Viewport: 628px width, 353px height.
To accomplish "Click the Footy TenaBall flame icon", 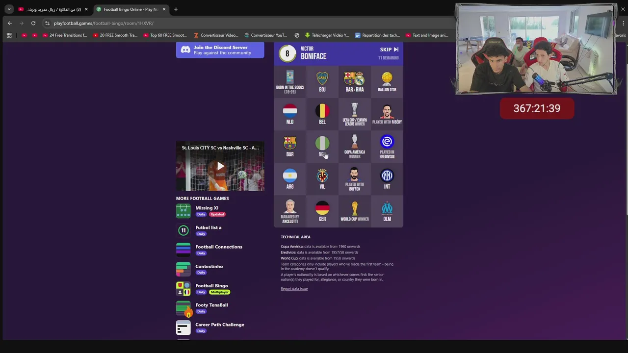I will (183, 308).
